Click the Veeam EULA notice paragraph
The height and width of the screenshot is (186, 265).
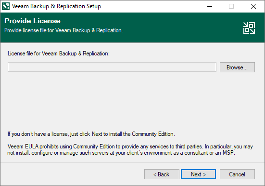130,149
